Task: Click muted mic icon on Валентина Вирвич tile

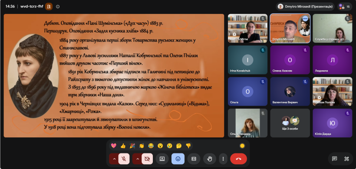Action: (x=305, y=81)
